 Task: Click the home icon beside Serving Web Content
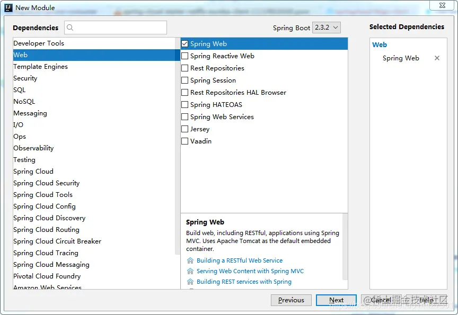pos(190,271)
